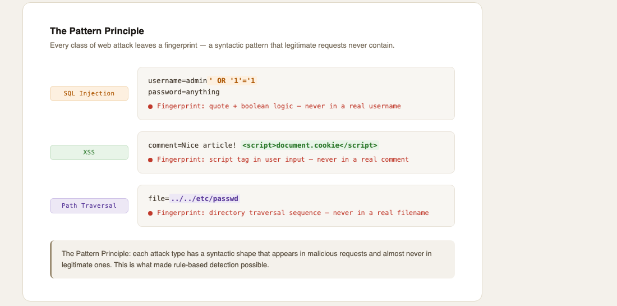Click the red dot beside XSS fingerprint
Viewport: 617px width, 306px height.
point(150,160)
